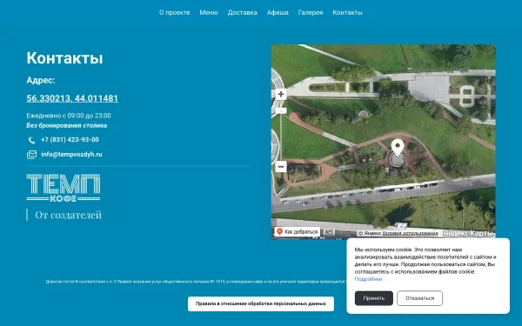Go to the Меню section
Screen dimensions: 522x326
point(209,13)
